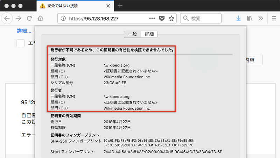Open a new tab with plus
280x158 pixels.
pyautogui.click(x=120, y=6)
